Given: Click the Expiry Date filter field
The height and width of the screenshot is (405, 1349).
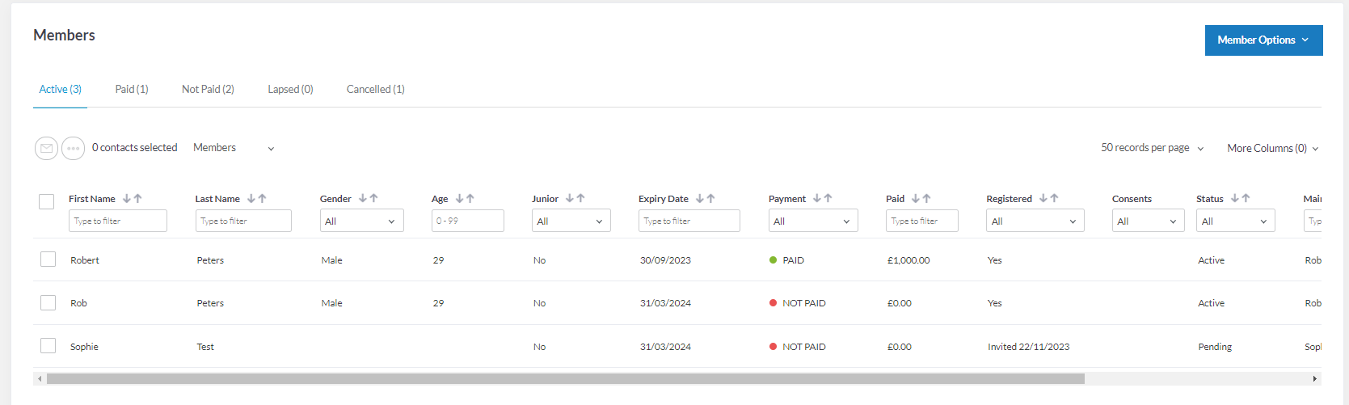Looking at the screenshot, I should pyautogui.click(x=689, y=221).
